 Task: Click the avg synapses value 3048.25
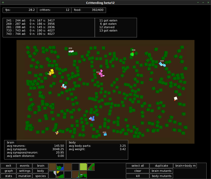tap(58, 149)
